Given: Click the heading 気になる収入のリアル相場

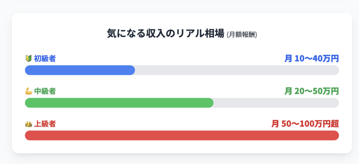Looking at the screenshot, I should point(165,34).
